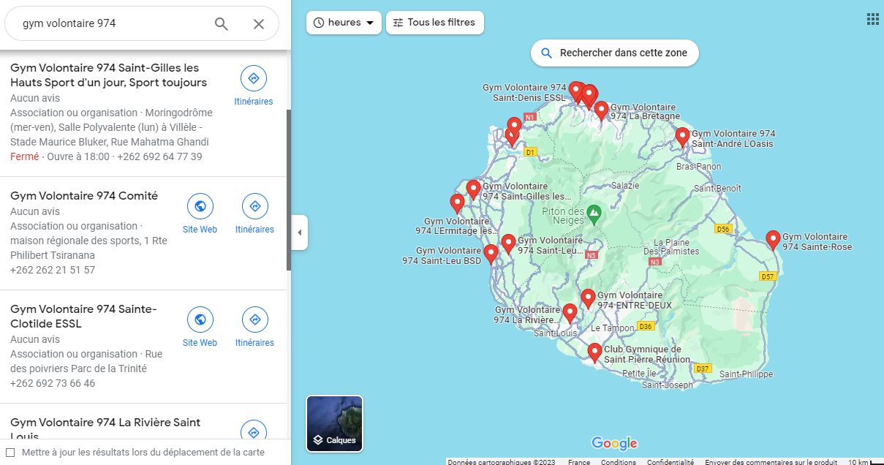Select the Gym Volontaire 974 ENTRE-DEUX pin
This screenshot has height=465, width=884.
pyautogui.click(x=588, y=298)
